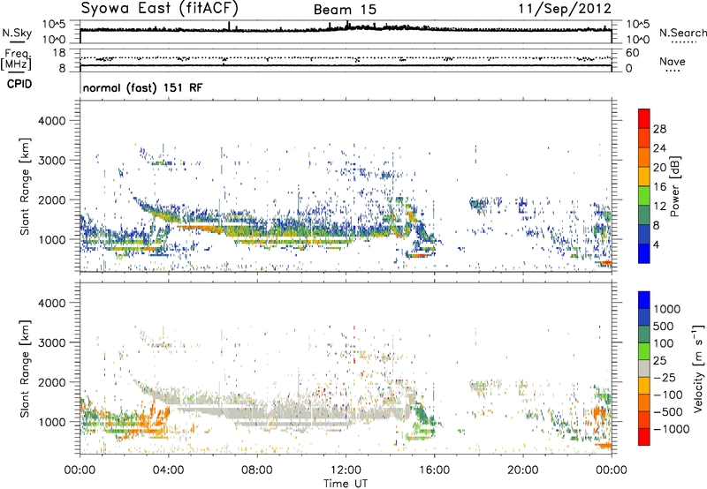Click the "16:00" time tick label
Image resolution: width=707 pixels, height=489 pixels.
(434, 470)
